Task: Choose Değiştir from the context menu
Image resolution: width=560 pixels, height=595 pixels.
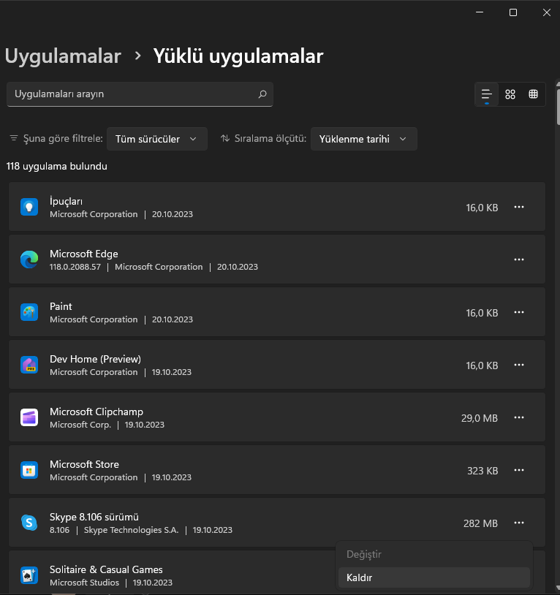Action: point(434,554)
